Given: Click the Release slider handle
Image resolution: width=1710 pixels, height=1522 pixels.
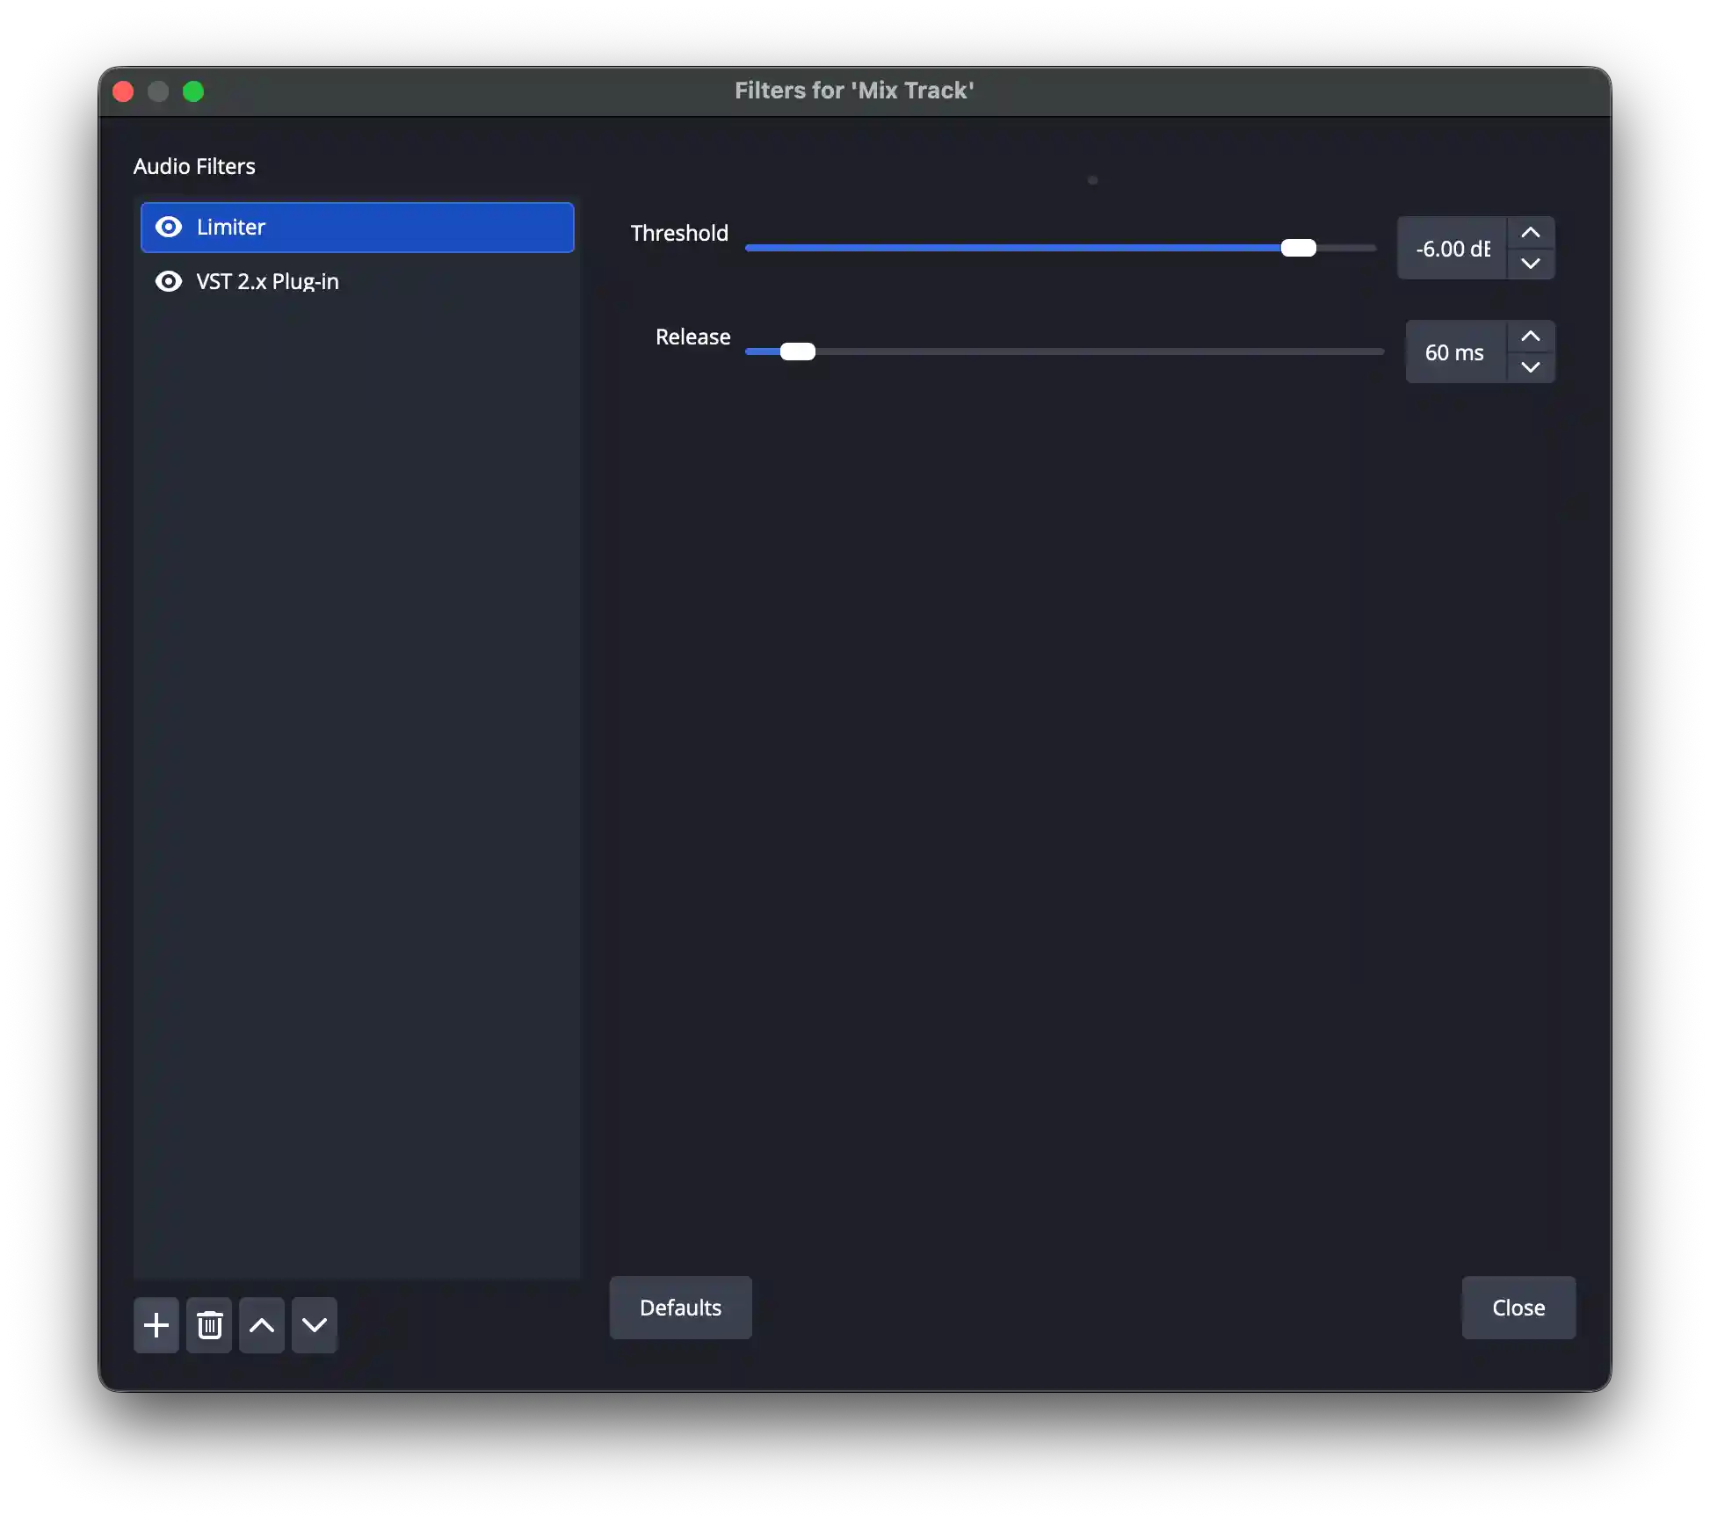Looking at the screenshot, I should 797,352.
